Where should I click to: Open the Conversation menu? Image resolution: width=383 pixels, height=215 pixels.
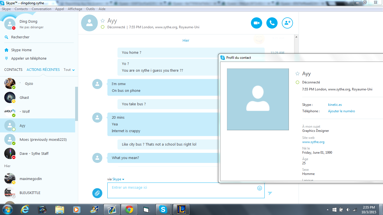click(x=41, y=9)
